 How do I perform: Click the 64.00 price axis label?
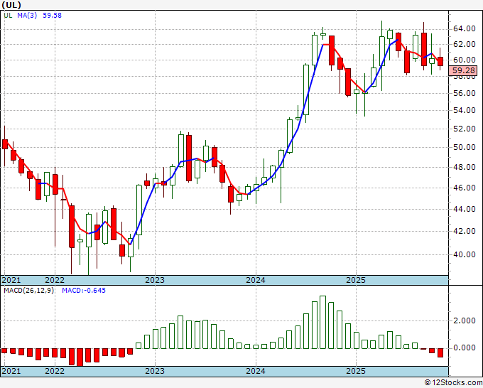point(465,29)
